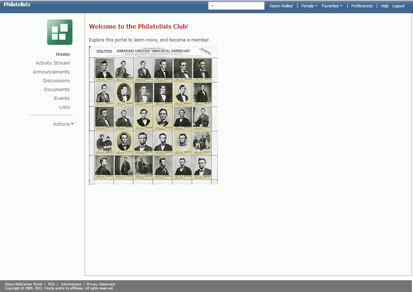Go to the Home page in navigation
413x292 pixels.
[63, 54]
